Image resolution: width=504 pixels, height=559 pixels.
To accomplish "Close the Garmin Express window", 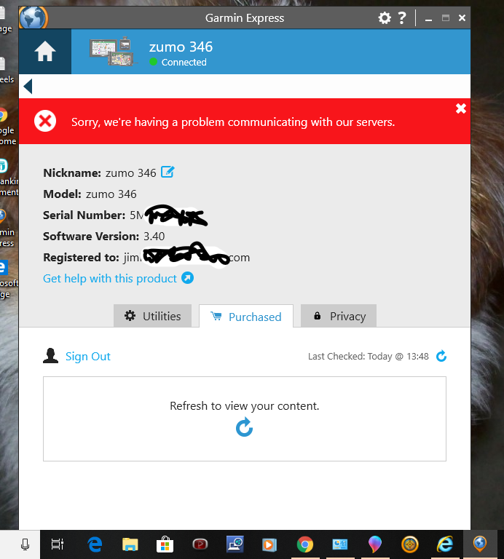I will [462, 17].
